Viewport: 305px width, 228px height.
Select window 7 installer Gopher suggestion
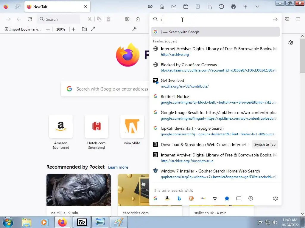(215, 174)
